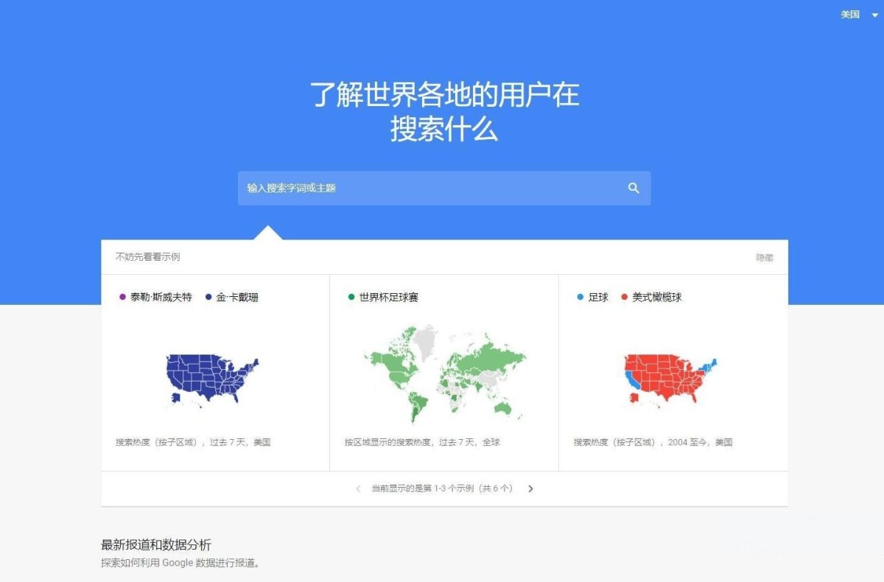The width and height of the screenshot is (884, 582).
Task: Click the next examples arrow
Action: point(531,488)
